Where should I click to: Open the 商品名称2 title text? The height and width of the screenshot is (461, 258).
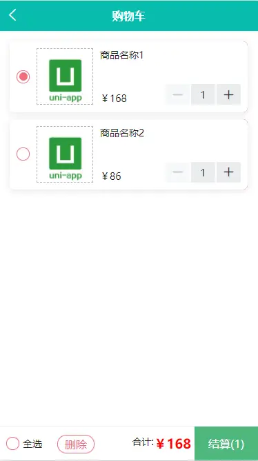[x=122, y=133]
